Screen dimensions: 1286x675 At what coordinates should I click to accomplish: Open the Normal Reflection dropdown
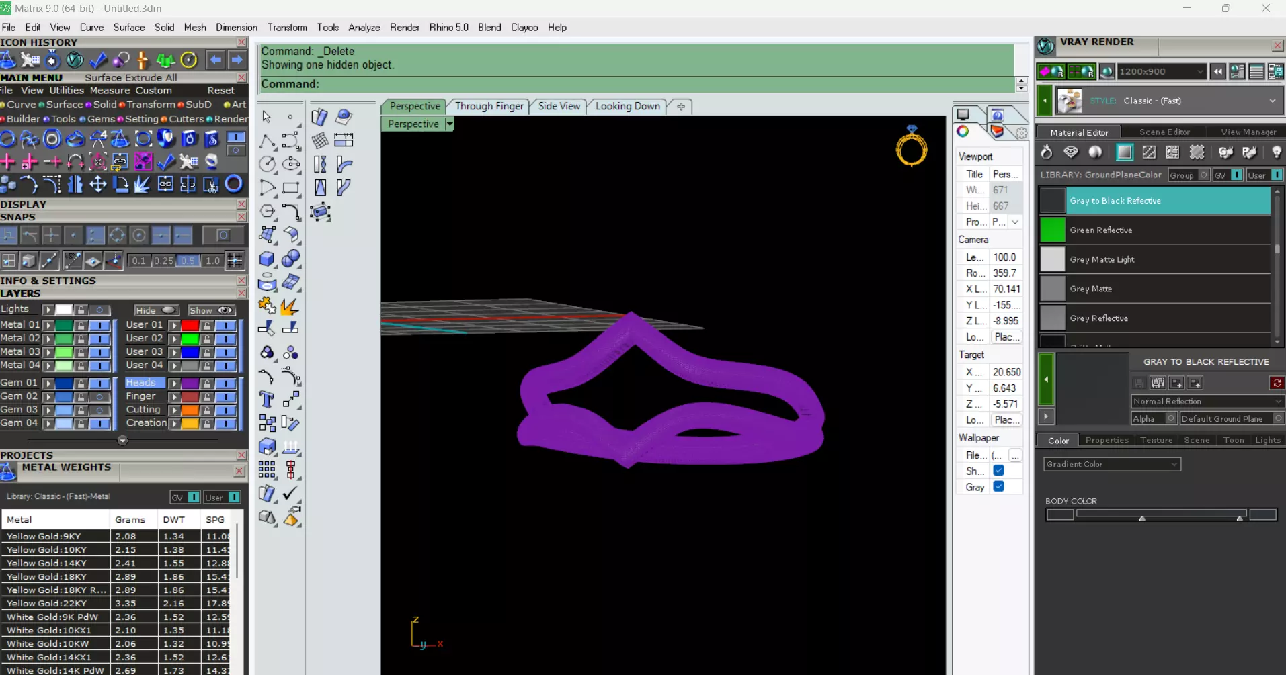pyautogui.click(x=1207, y=401)
